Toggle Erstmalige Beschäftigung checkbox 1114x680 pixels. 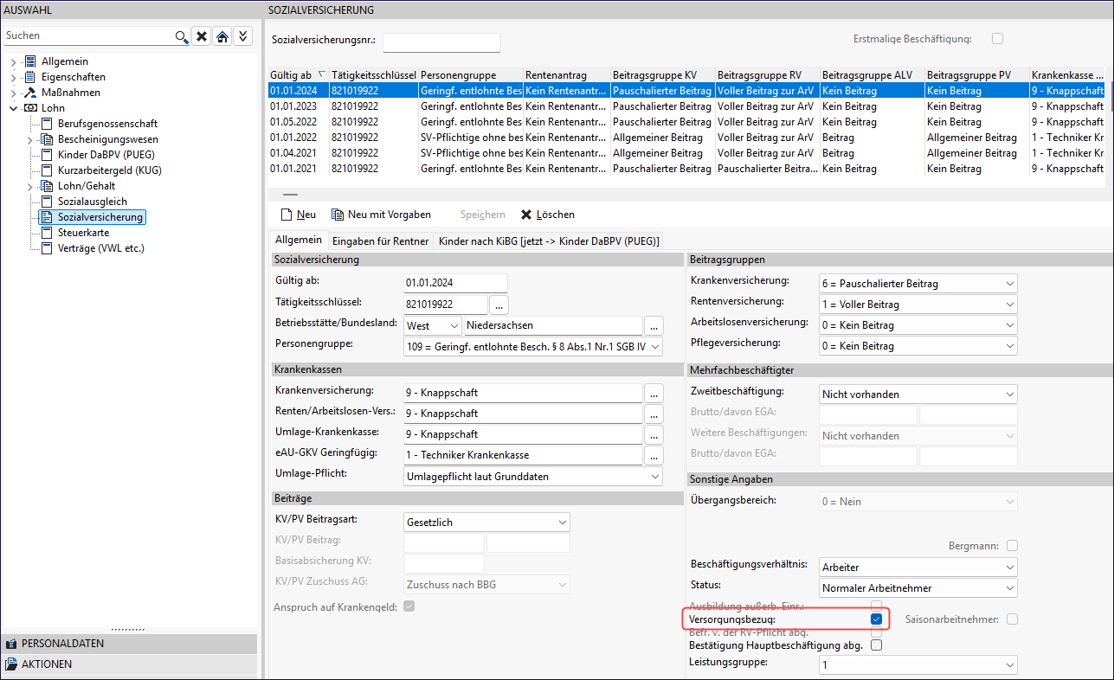[x=998, y=39]
